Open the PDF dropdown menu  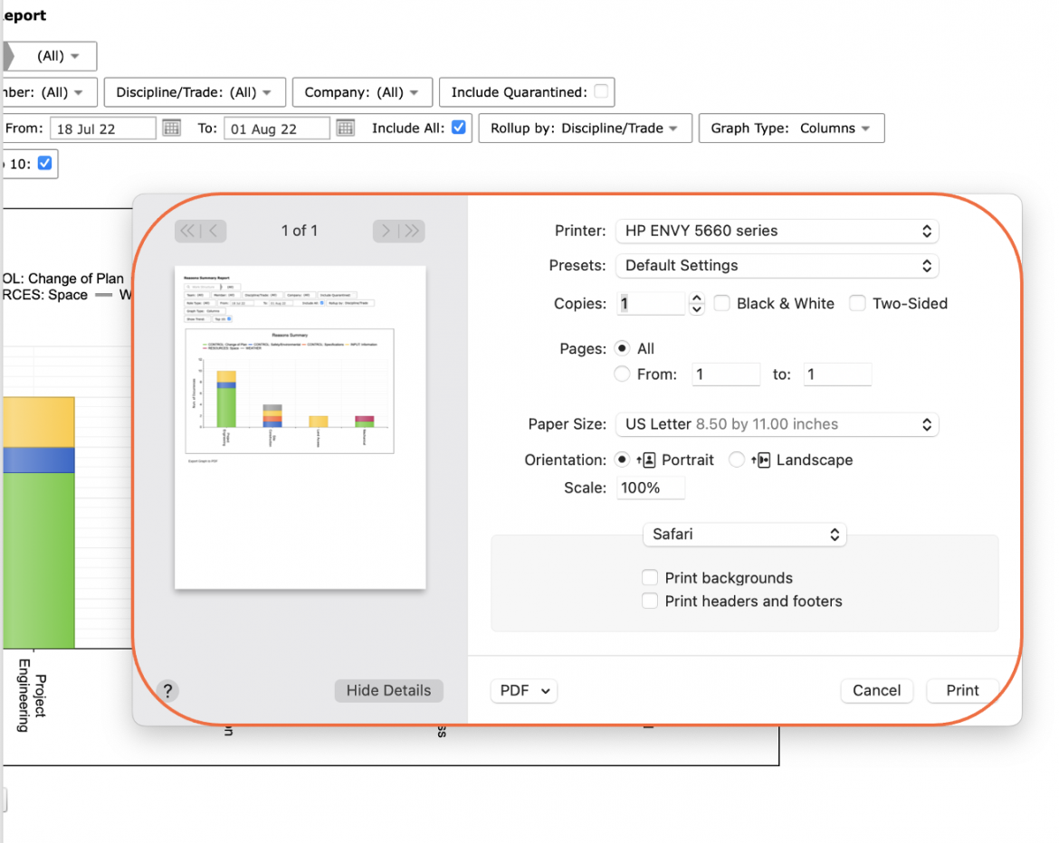[x=524, y=690]
